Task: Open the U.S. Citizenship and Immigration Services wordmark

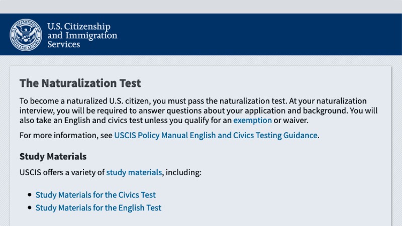Action: pyautogui.click(x=82, y=35)
